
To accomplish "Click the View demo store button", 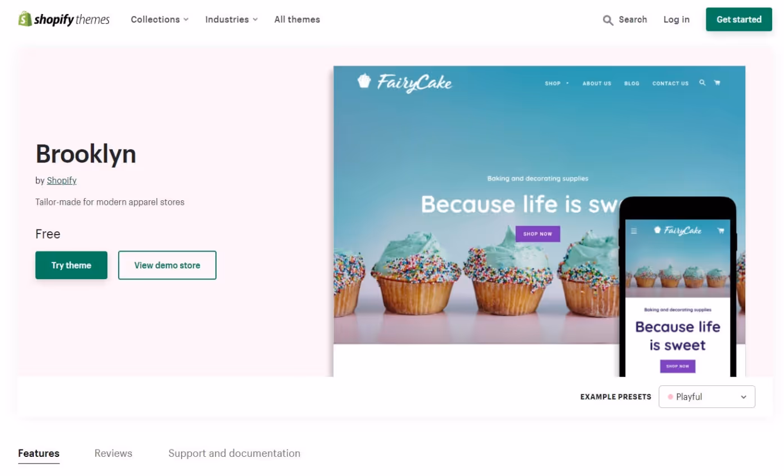I will click(x=167, y=265).
